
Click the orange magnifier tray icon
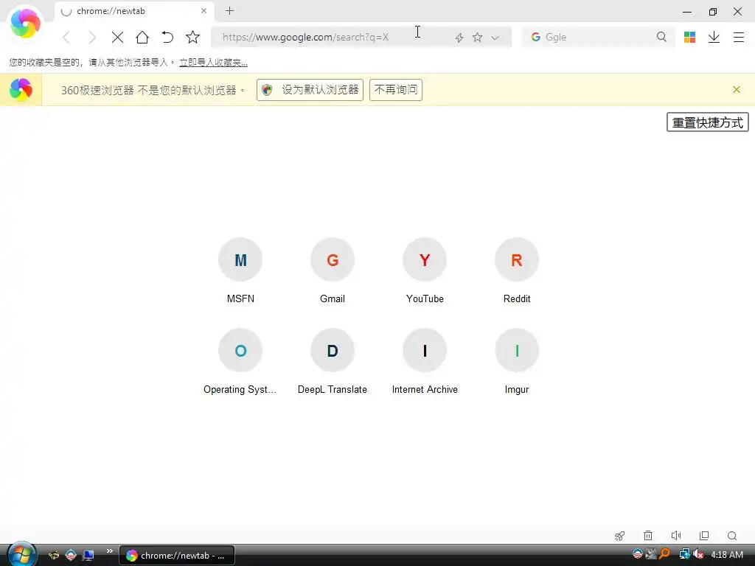point(665,554)
